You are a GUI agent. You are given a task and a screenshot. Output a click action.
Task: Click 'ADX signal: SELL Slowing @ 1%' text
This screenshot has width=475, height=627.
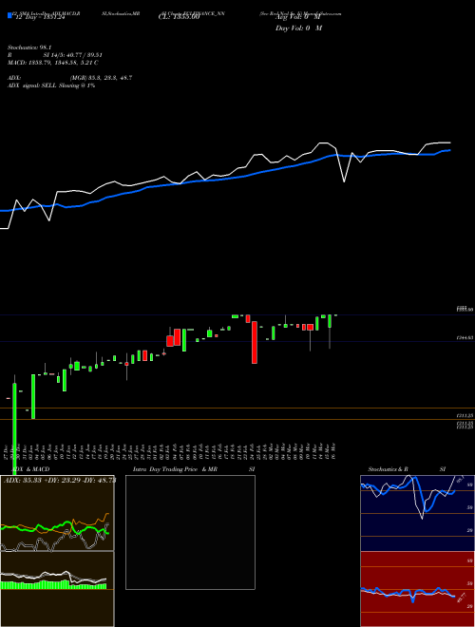tap(51, 85)
